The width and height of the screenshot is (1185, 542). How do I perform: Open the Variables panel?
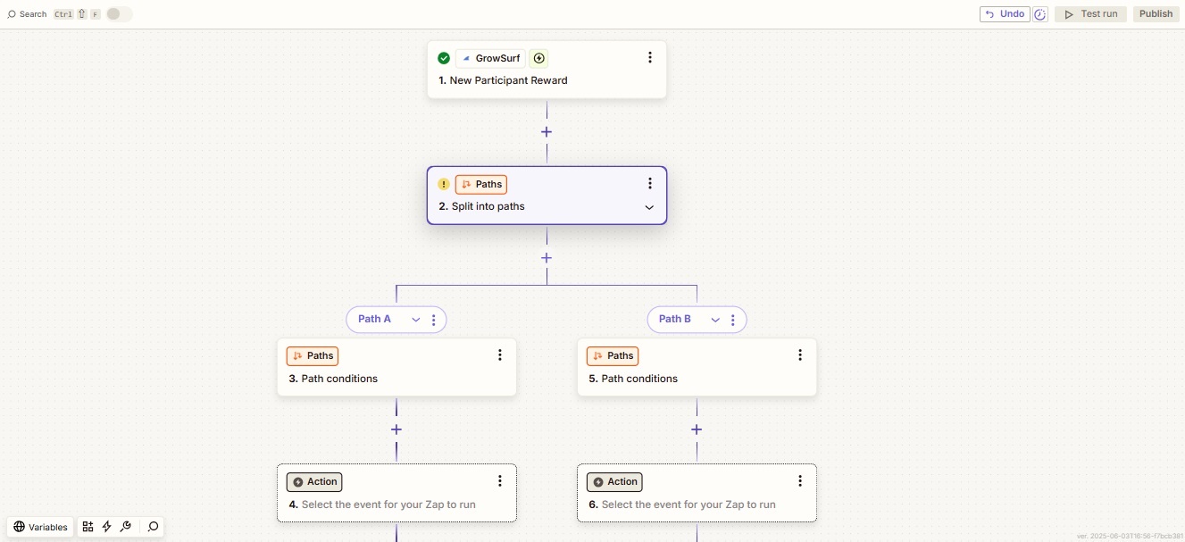40,527
